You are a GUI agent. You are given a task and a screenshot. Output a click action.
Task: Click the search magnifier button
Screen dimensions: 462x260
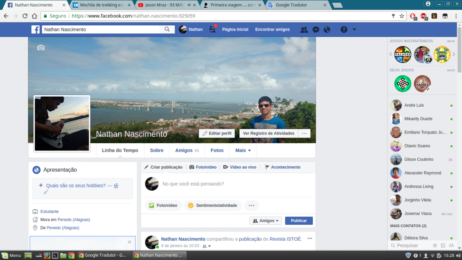[x=167, y=29]
